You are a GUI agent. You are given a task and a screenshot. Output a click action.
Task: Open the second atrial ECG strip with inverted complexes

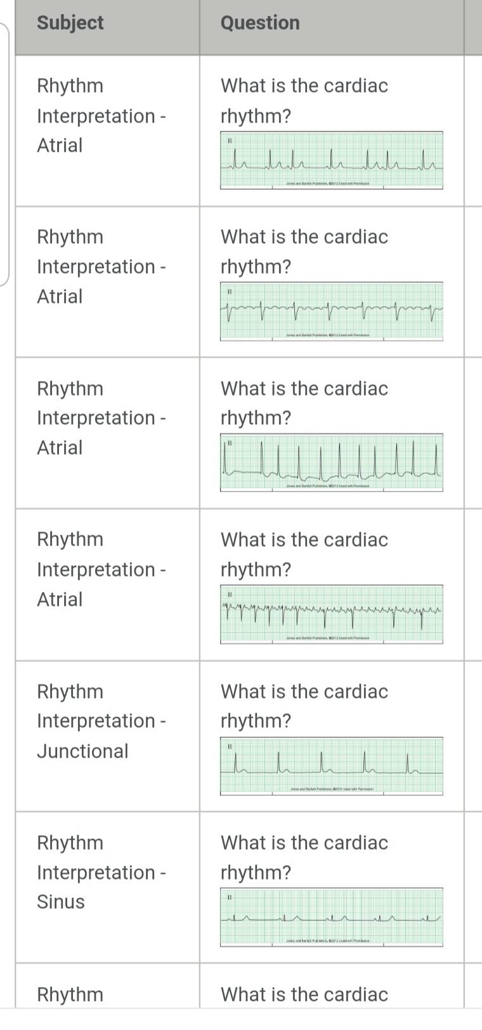pyautogui.click(x=332, y=312)
